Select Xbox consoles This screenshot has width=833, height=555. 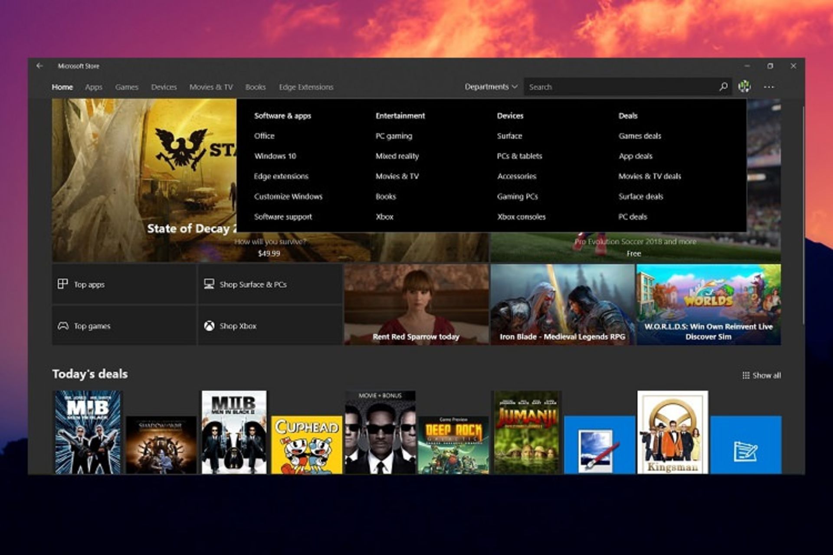521,217
